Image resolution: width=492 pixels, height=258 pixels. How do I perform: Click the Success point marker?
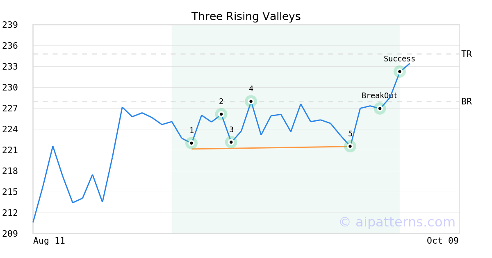pos(400,72)
